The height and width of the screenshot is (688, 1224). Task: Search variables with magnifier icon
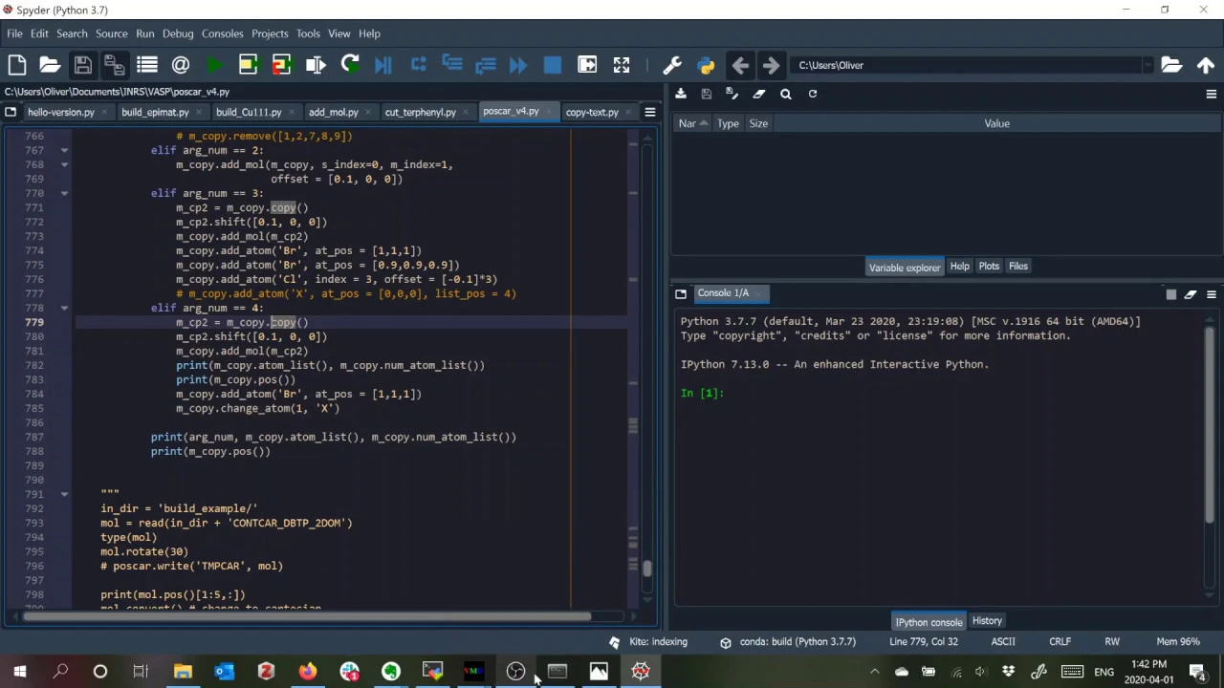point(786,94)
